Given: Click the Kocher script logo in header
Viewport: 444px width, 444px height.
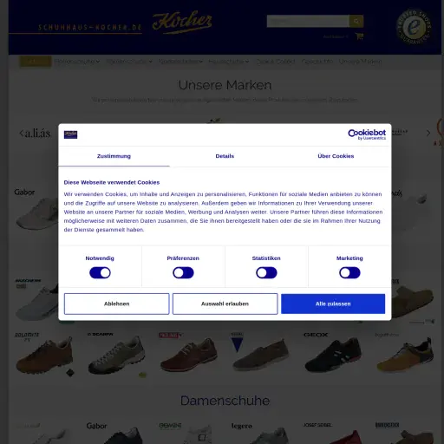Looking at the screenshot, I should coord(182,23).
